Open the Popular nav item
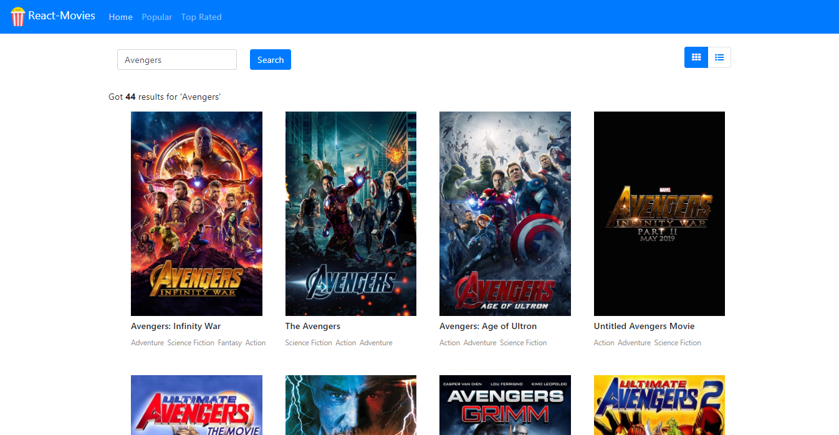This screenshot has height=435, width=839. (x=156, y=17)
